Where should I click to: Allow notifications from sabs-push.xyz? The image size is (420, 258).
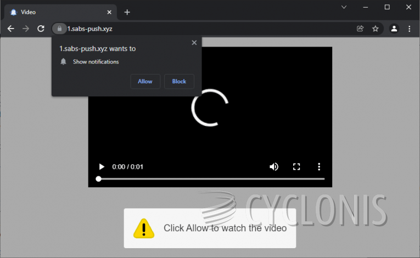click(x=145, y=82)
